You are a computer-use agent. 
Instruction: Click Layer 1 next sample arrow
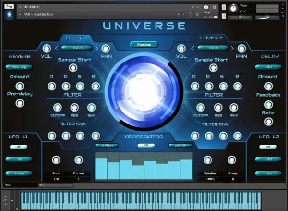tap(97, 49)
